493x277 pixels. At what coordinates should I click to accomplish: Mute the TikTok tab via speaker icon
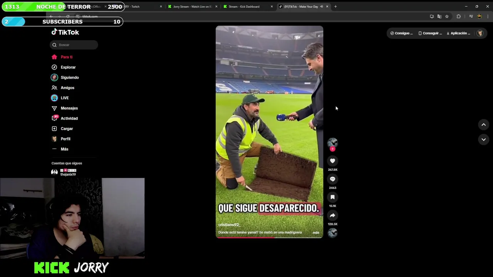tap(322, 7)
